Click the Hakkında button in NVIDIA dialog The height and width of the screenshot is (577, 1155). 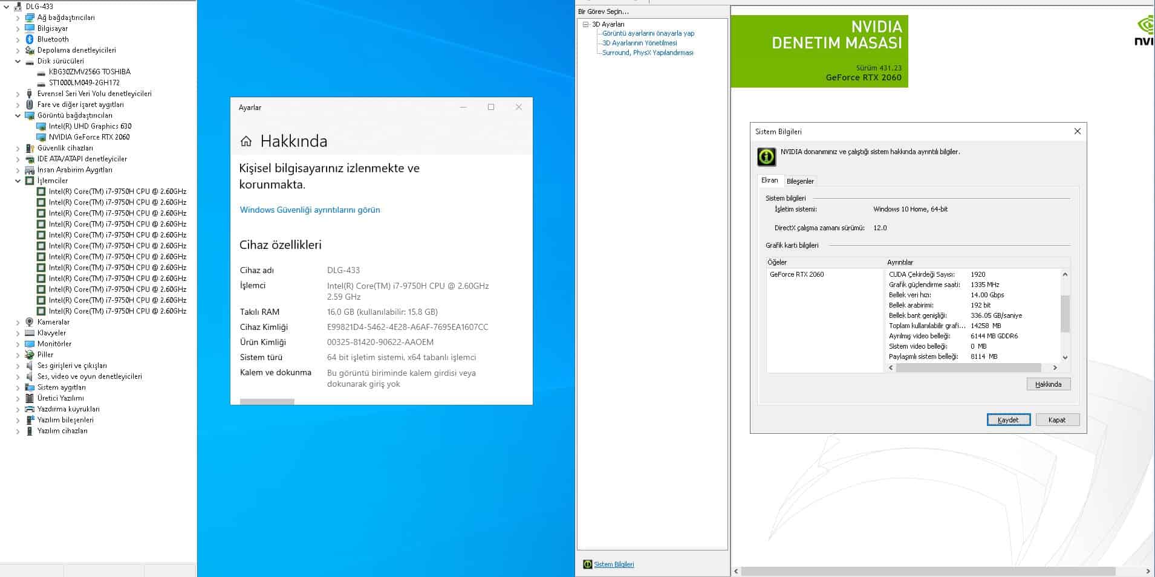(x=1048, y=384)
